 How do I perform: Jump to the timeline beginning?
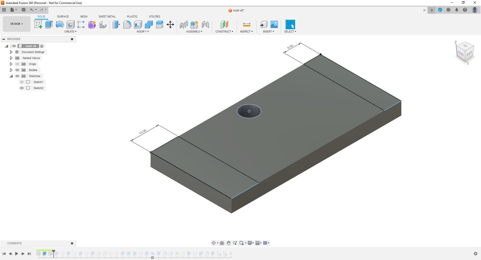[x=4, y=254]
